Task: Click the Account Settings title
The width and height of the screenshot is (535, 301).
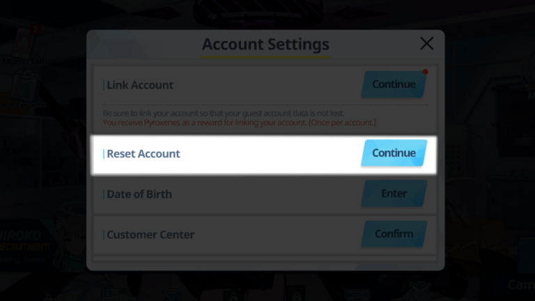Action: tap(265, 45)
